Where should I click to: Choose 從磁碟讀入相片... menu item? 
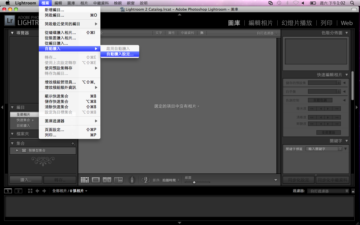tap(69, 33)
